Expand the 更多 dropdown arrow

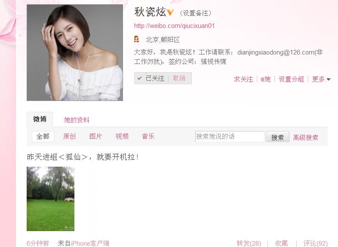328,79
